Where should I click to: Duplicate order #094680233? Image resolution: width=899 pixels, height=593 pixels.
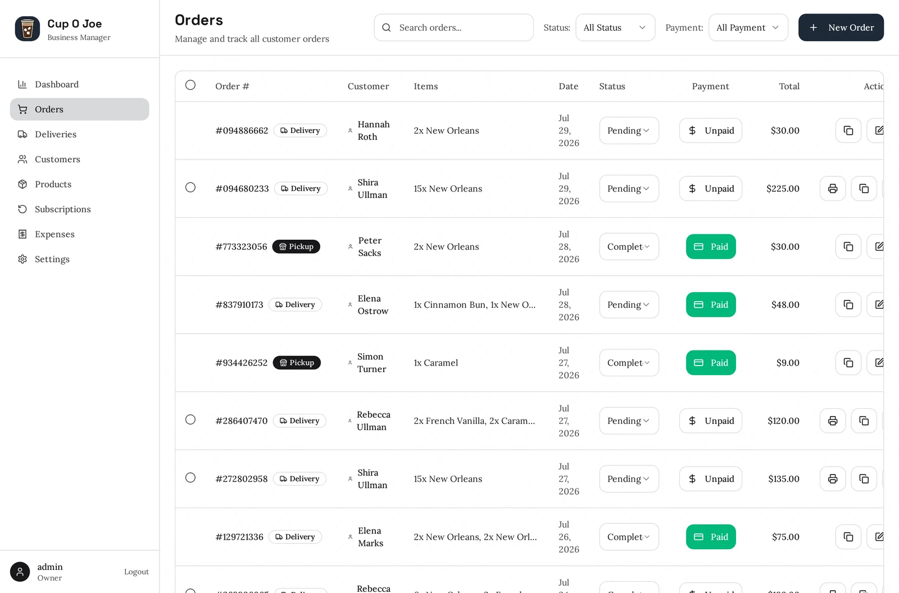coord(864,189)
